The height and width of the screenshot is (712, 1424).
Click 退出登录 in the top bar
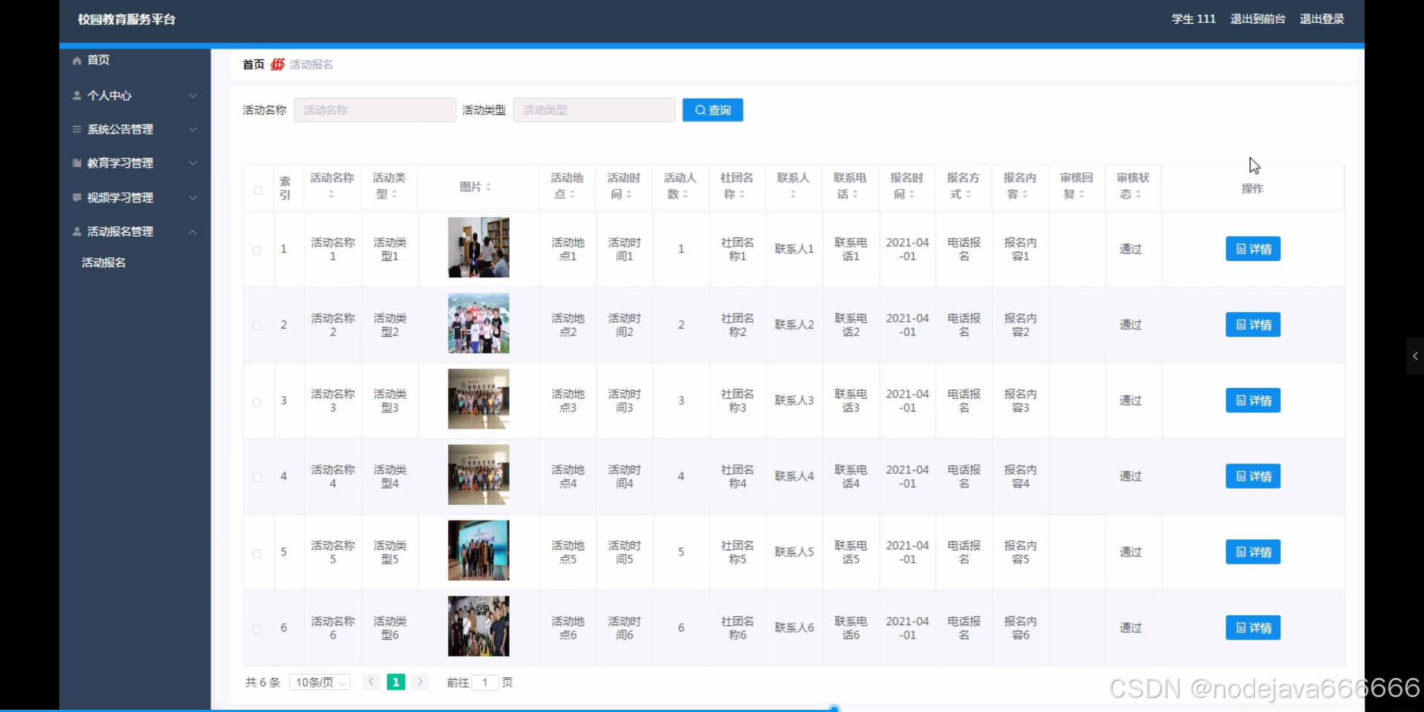click(x=1322, y=19)
